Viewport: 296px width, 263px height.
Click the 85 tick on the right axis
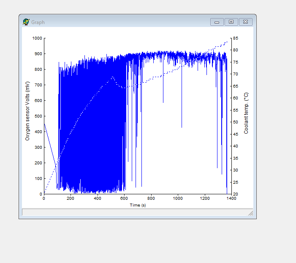[x=235, y=38]
